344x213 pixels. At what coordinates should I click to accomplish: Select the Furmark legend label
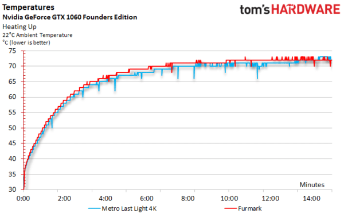tap(250, 208)
